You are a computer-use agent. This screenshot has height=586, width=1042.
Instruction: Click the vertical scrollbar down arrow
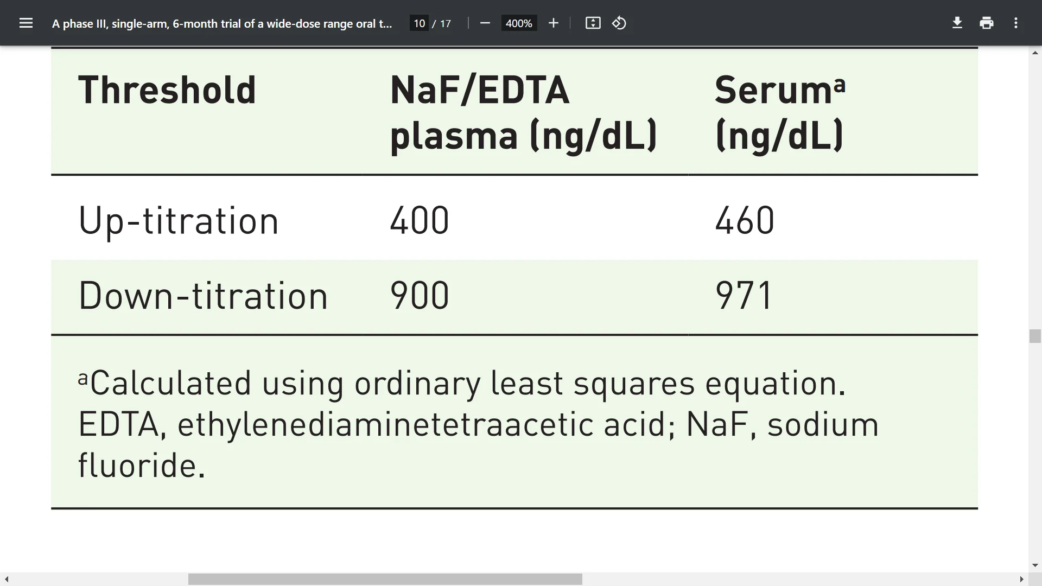(1035, 565)
